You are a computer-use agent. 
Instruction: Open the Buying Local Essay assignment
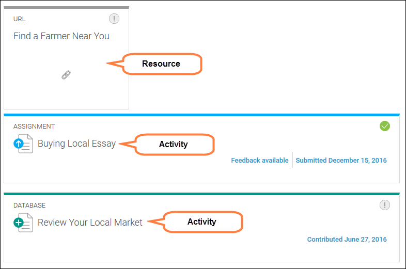click(76, 144)
